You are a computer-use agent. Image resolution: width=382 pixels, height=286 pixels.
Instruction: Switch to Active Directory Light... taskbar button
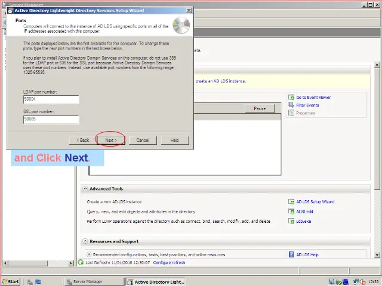155,282
